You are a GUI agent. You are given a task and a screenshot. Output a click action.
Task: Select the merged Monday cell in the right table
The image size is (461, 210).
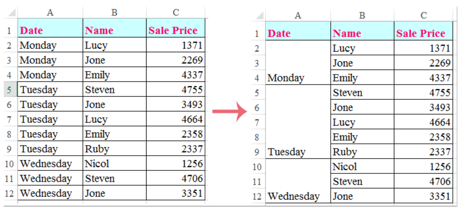(x=298, y=63)
